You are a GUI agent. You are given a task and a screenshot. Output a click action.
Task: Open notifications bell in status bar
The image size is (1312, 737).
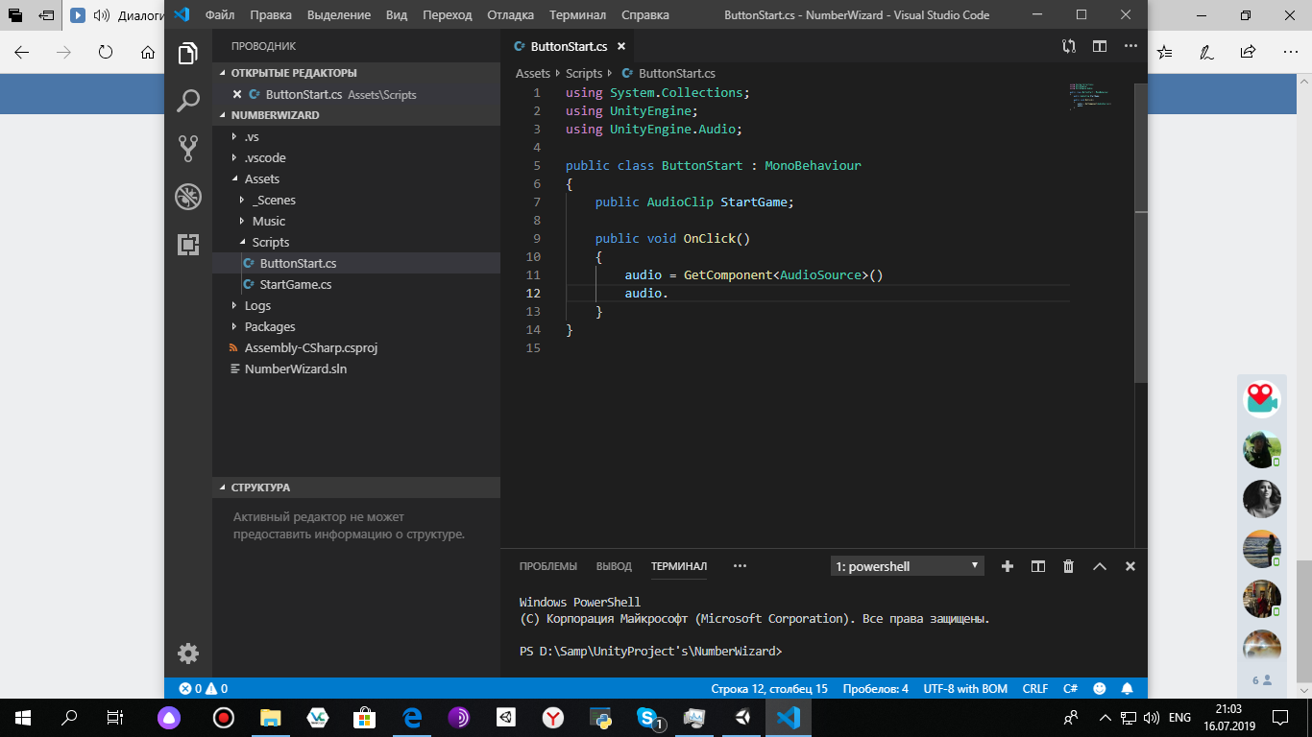pyautogui.click(x=1129, y=689)
